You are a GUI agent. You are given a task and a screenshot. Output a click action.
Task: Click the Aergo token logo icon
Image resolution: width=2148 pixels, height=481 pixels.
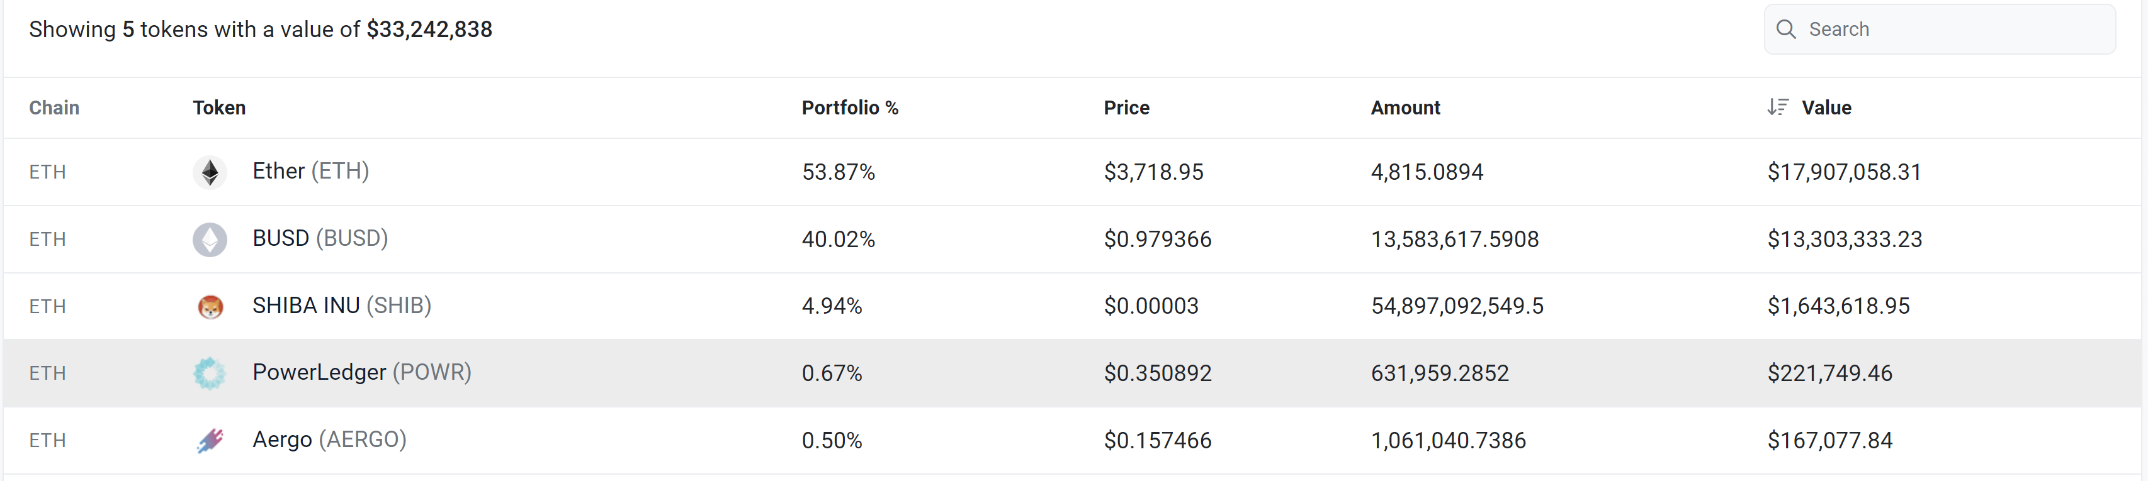pyautogui.click(x=210, y=440)
